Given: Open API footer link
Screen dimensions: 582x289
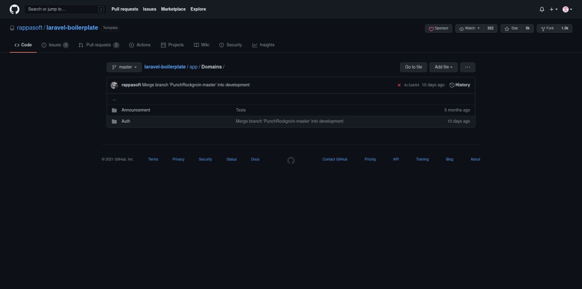Looking at the screenshot, I should click(x=396, y=159).
